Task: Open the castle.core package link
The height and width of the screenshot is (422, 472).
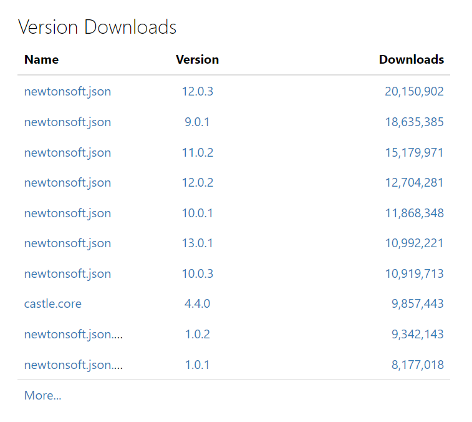Action: click(x=52, y=304)
